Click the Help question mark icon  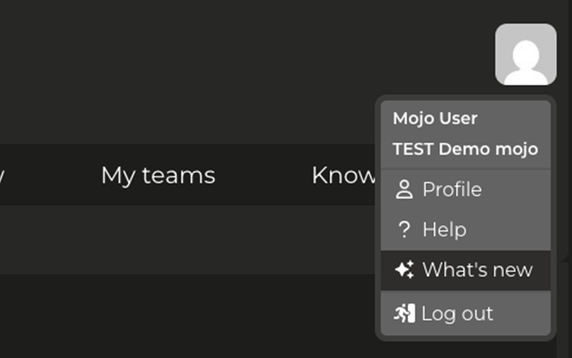404,229
